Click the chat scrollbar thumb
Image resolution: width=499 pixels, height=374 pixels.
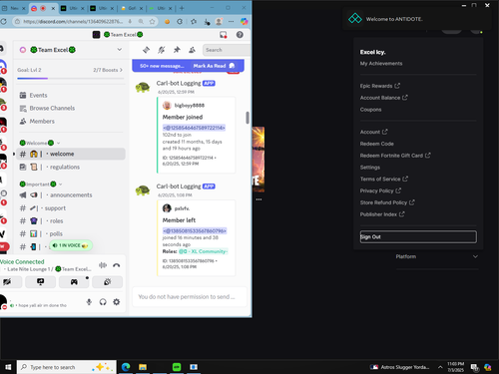tap(248, 118)
